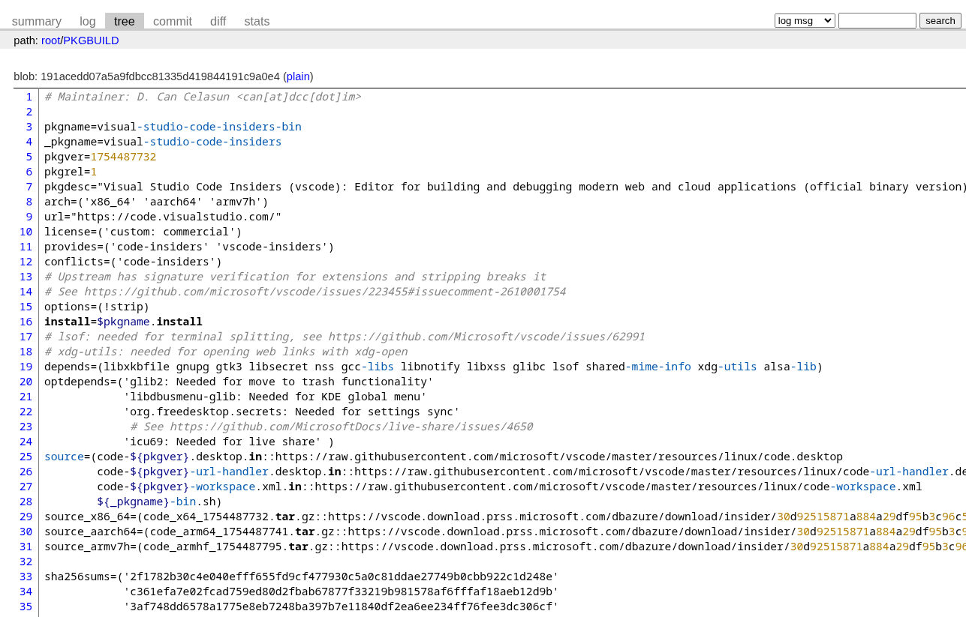Select line number 13 link
This screenshot has height=617, width=966.
click(26, 277)
